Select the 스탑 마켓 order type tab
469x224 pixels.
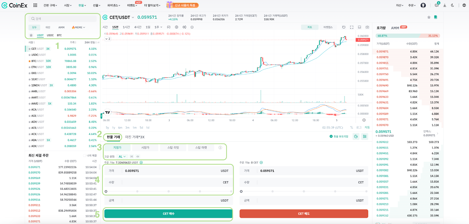click(x=201, y=148)
